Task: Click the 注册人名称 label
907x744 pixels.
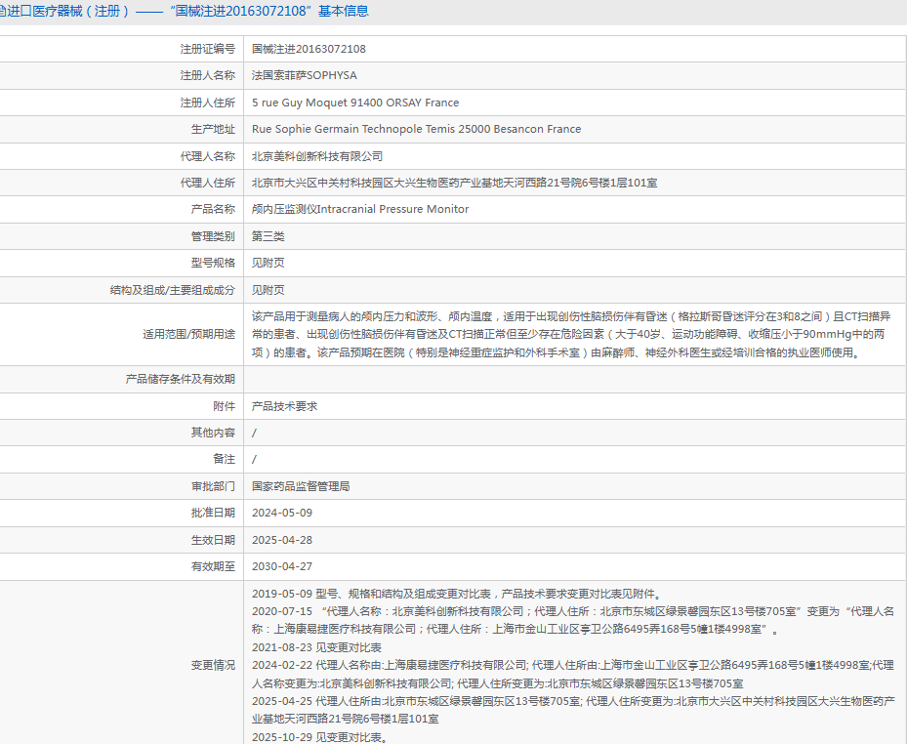Action: (208, 76)
